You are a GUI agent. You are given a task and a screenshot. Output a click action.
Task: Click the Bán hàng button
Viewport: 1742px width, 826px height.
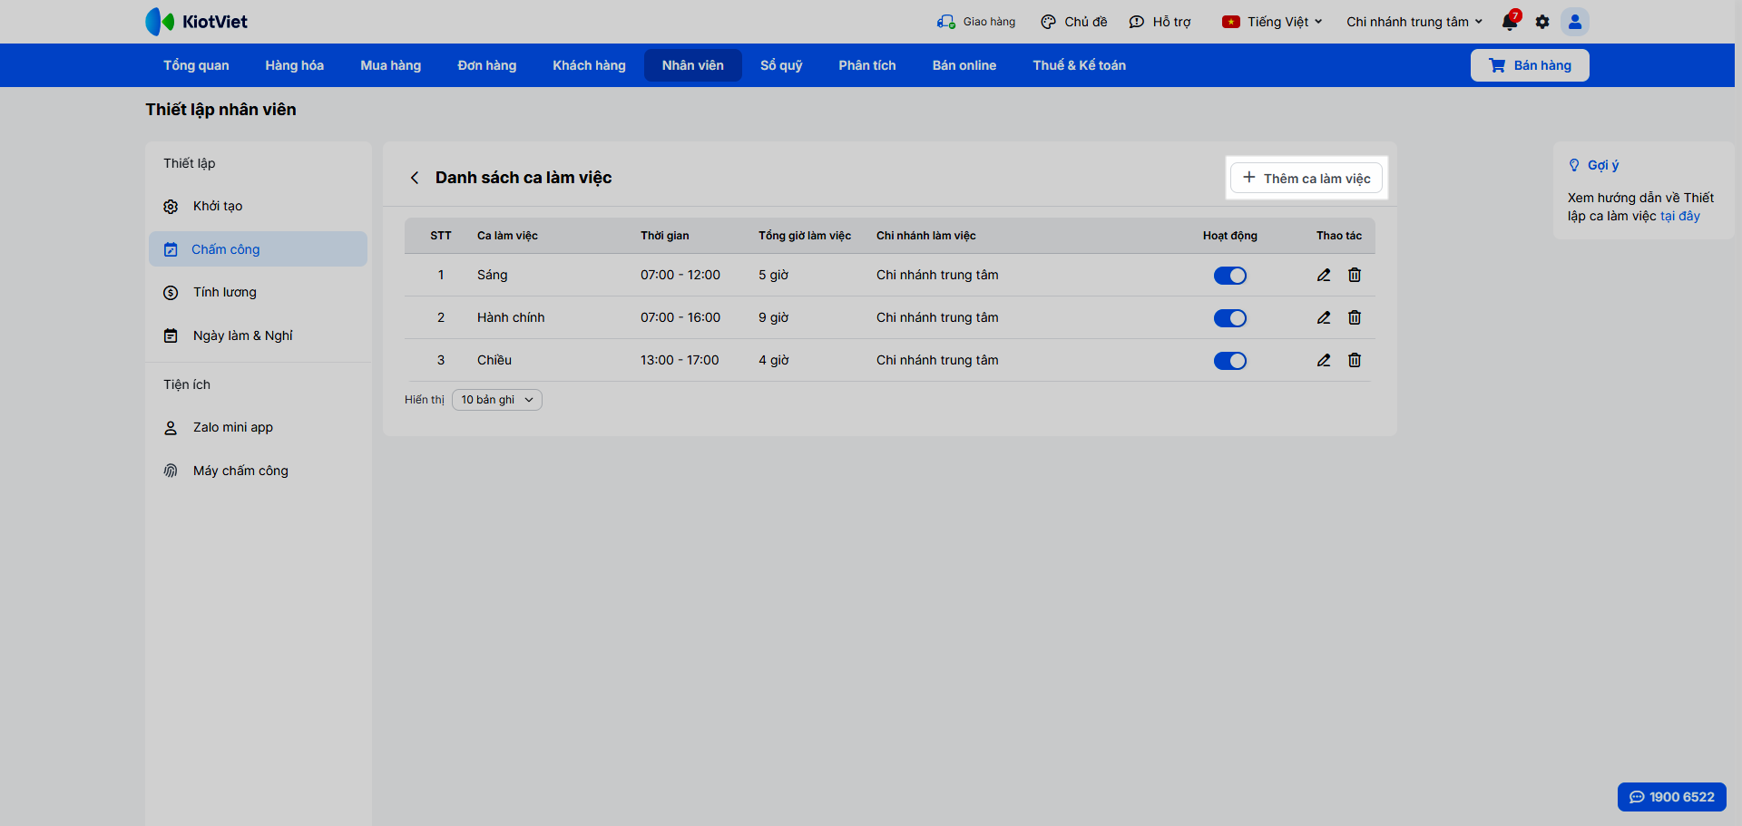click(1530, 65)
